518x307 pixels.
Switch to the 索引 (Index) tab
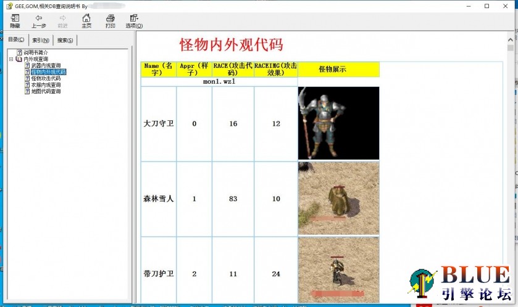[x=41, y=40]
